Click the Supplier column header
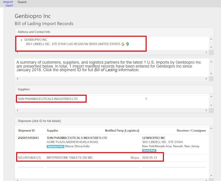 tap(52, 131)
